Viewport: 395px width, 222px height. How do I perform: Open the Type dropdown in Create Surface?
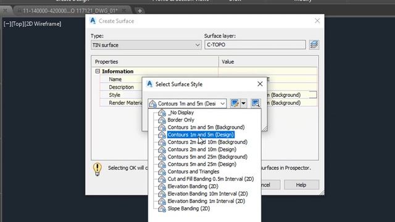tap(146, 45)
